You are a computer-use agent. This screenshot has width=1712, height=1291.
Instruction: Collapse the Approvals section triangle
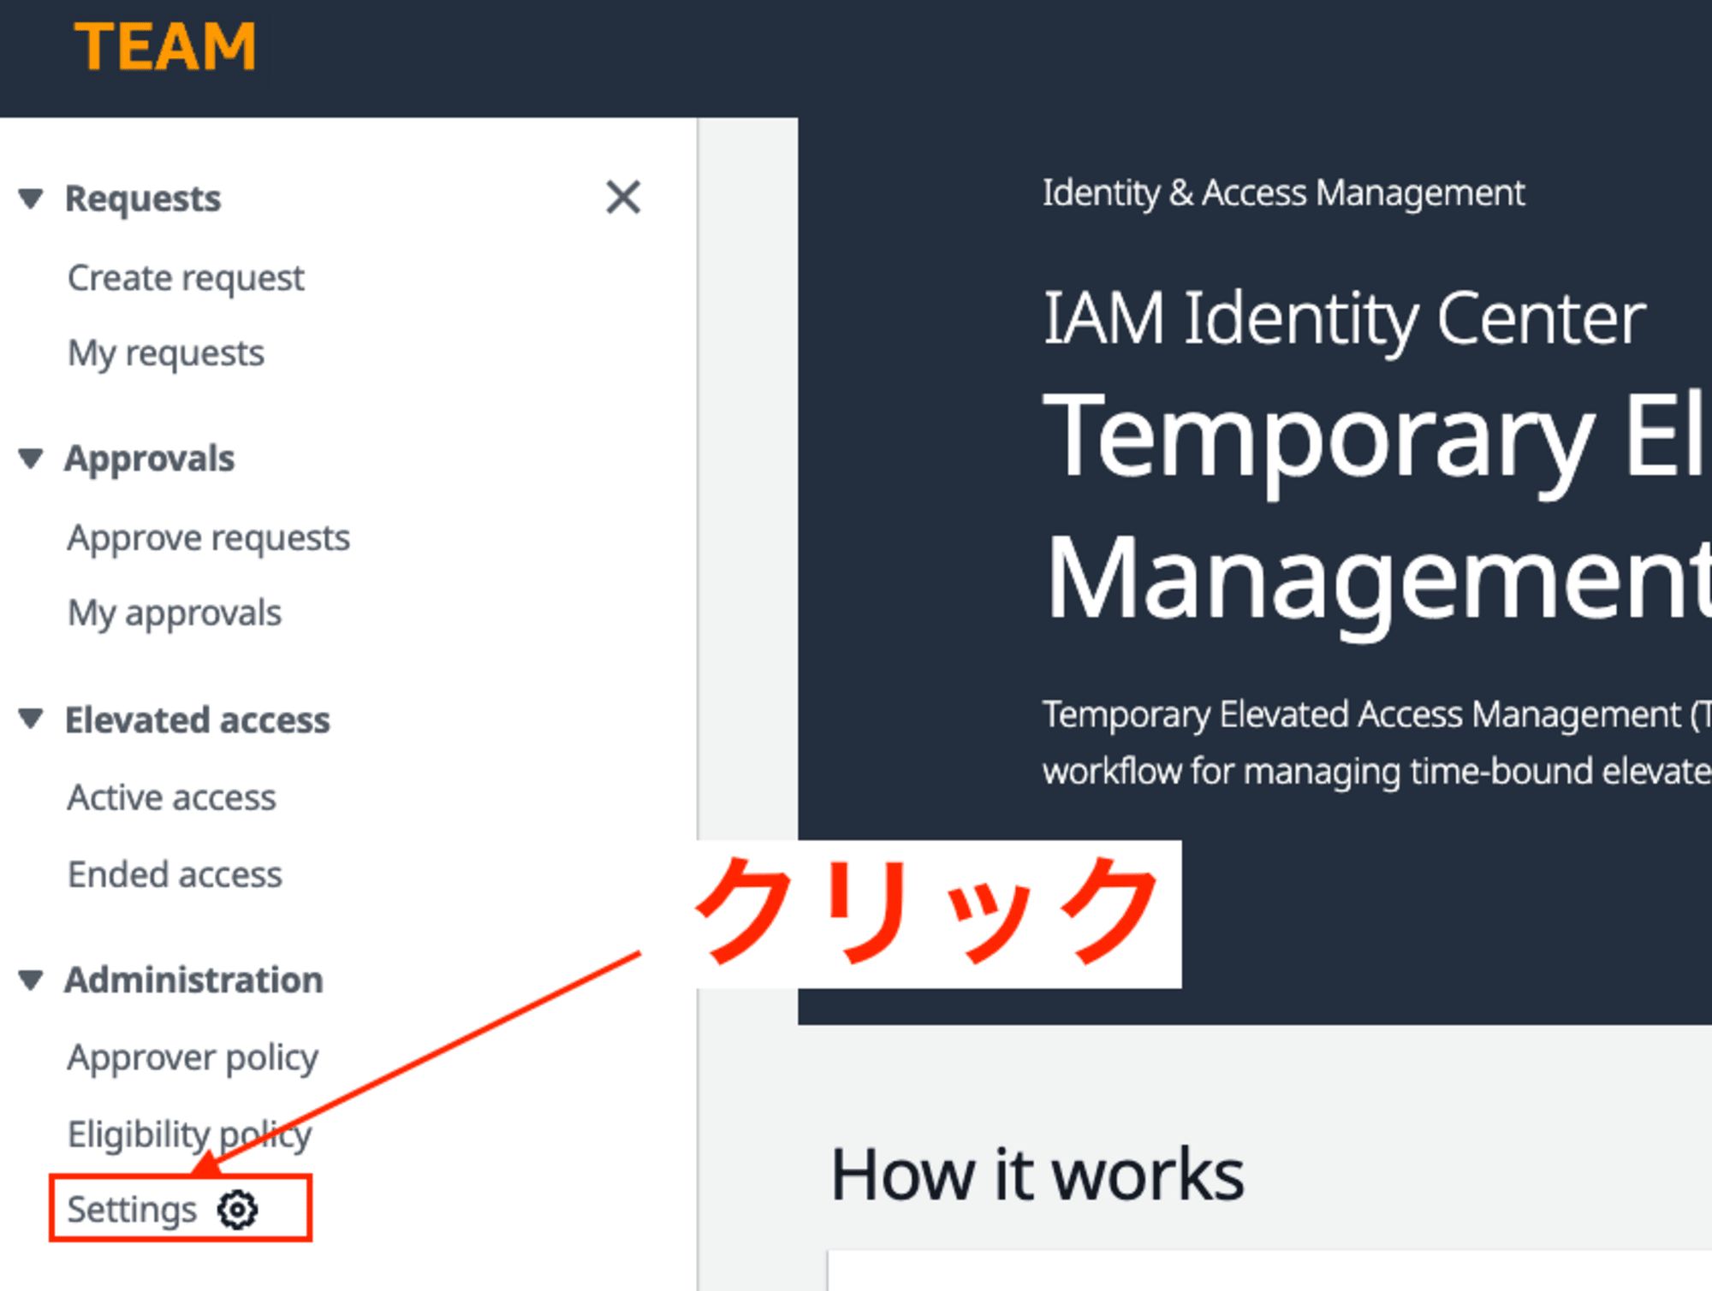tap(31, 459)
